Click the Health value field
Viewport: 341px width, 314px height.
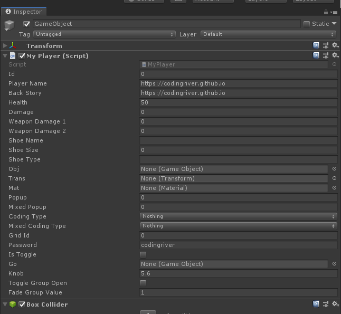coord(239,102)
